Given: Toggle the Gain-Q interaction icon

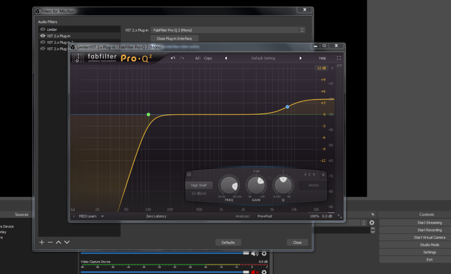Looking at the screenshot, I should tap(270, 178).
